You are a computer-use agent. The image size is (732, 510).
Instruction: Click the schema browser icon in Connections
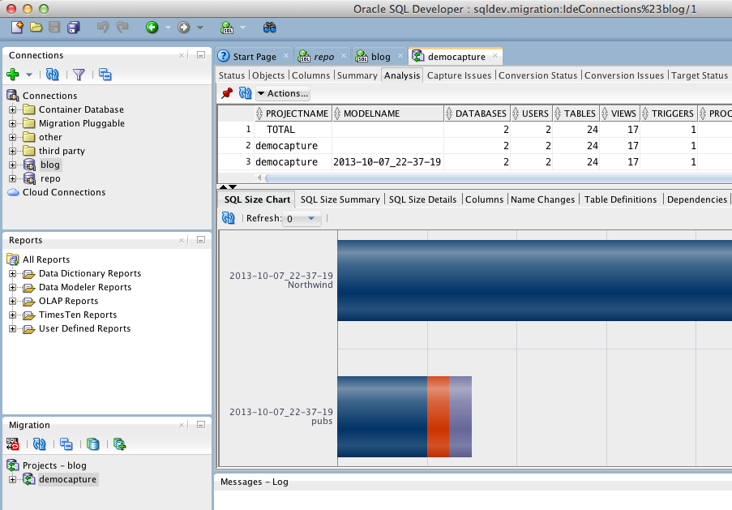[105, 75]
